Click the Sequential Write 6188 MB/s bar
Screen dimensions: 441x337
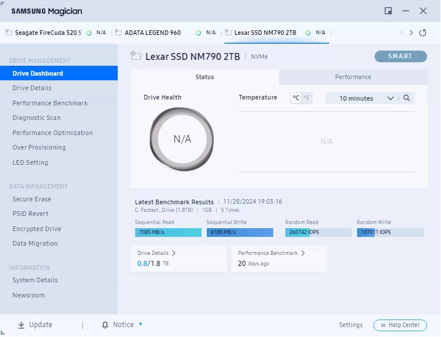pos(240,232)
